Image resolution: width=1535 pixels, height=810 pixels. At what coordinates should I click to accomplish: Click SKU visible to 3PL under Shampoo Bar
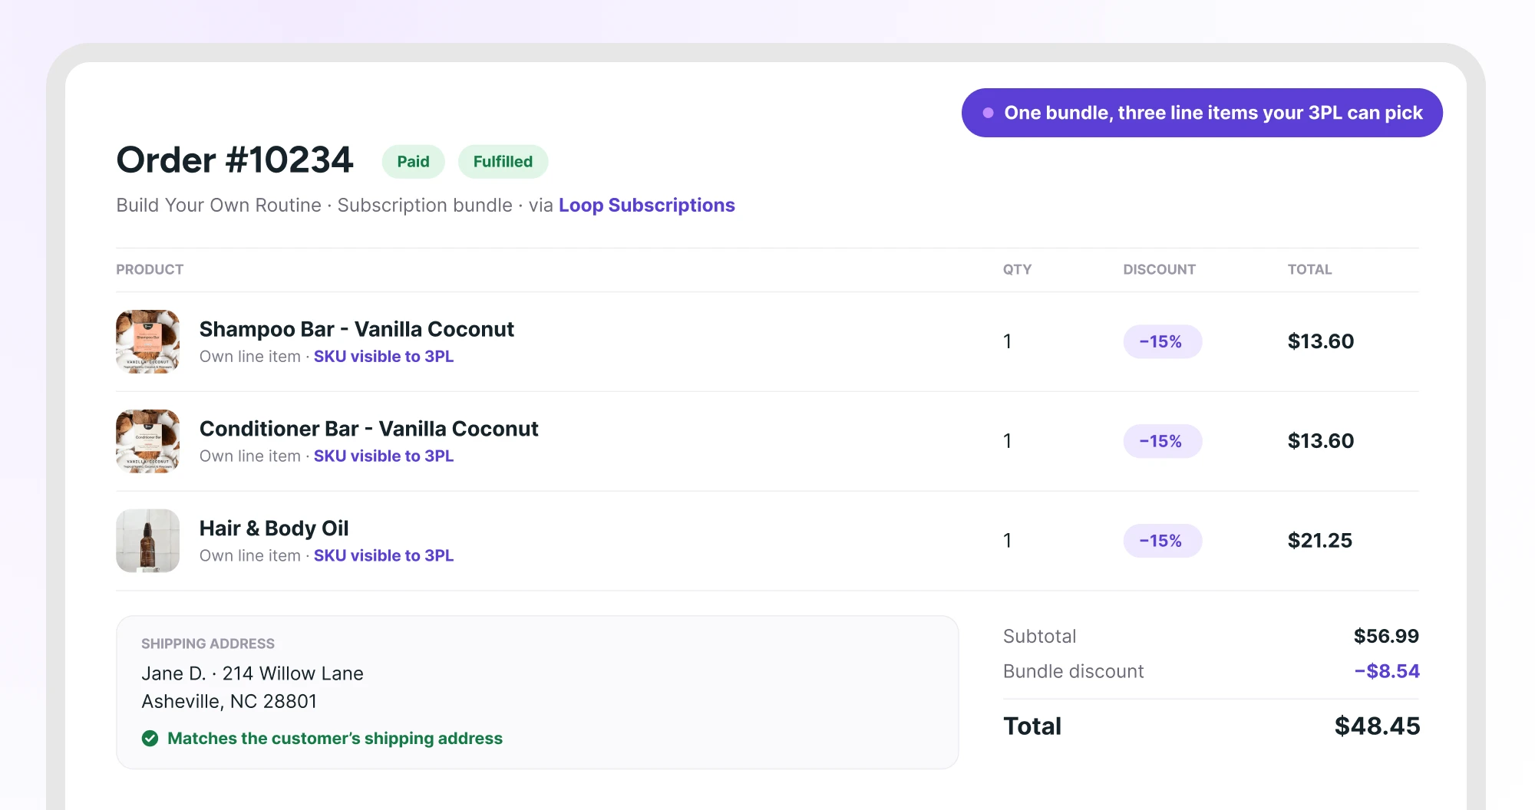click(x=384, y=357)
